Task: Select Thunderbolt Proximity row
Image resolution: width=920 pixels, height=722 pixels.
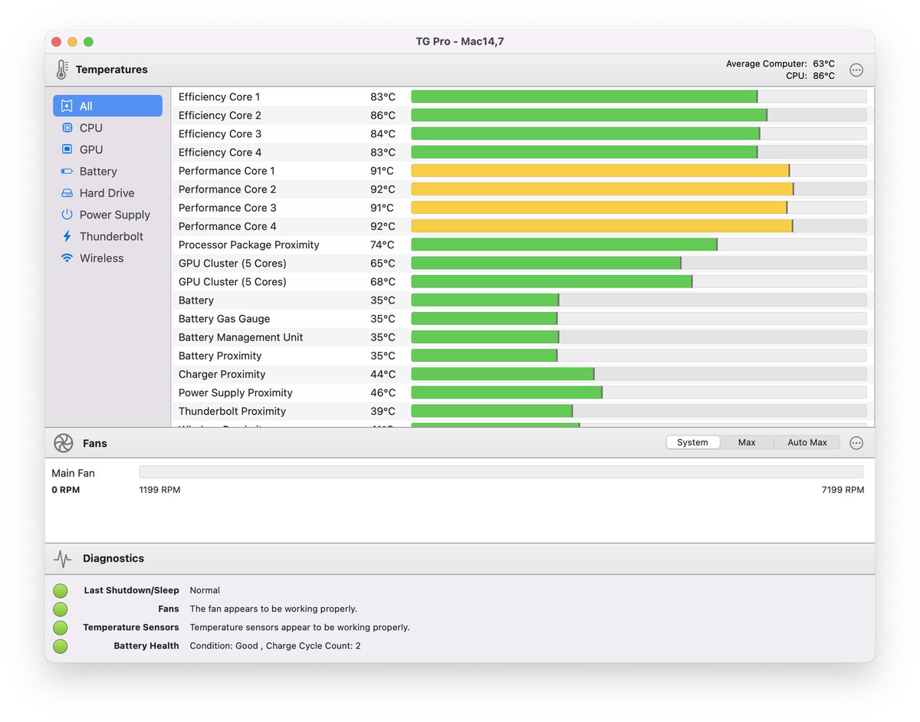Action: pos(523,411)
